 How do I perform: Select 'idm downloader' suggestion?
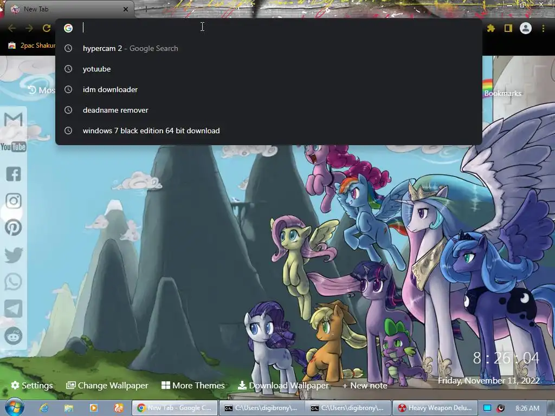click(x=269, y=89)
